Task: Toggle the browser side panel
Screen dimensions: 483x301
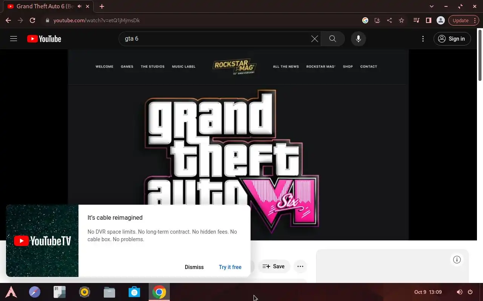Action: (x=428, y=20)
